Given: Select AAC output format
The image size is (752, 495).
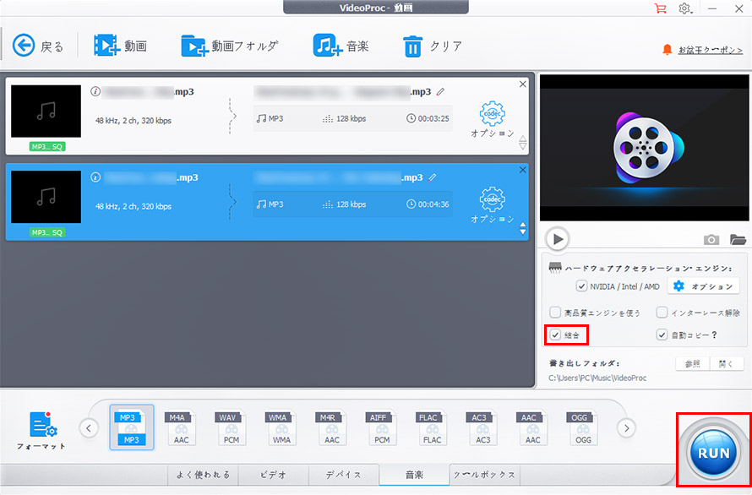Looking at the screenshot, I should coord(532,427).
